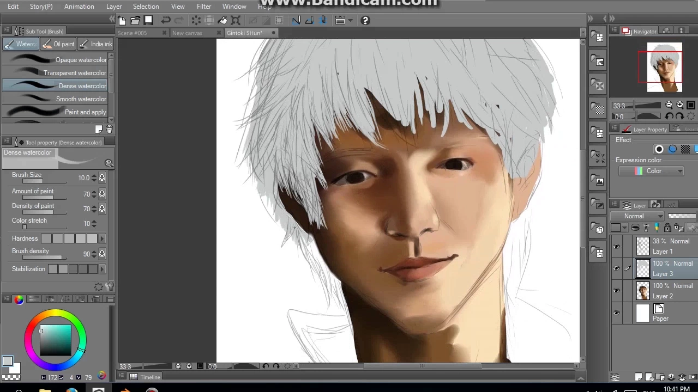Image resolution: width=698 pixels, height=392 pixels.
Task: Hide Layer 3 with its eye icon
Action: [616, 268]
